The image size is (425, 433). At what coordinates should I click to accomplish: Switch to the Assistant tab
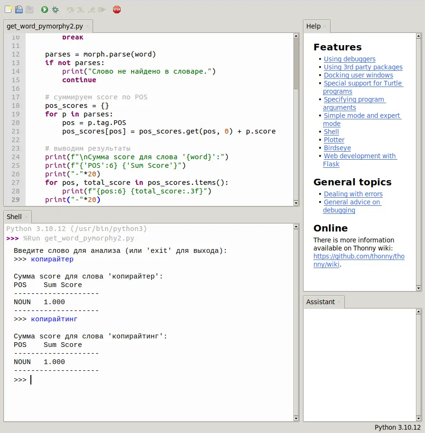click(321, 302)
